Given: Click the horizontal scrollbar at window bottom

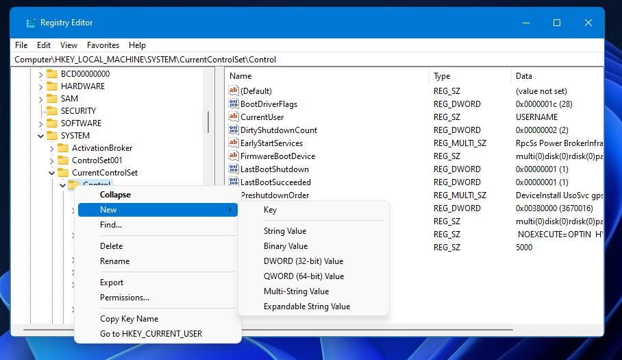Looking at the screenshot, I should (x=268, y=329).
